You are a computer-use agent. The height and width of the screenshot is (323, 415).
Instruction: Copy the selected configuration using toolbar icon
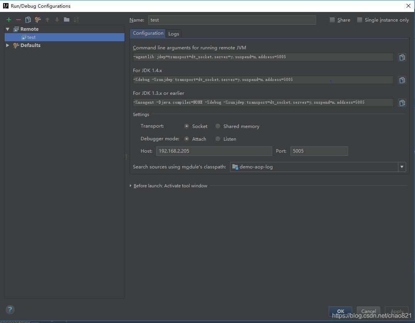[x=28, y=20]
